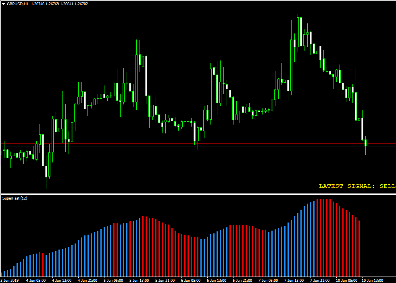Click the 7 Jun 05:00 time label
This screenshot has width=396, height=283.
[268, 280]
